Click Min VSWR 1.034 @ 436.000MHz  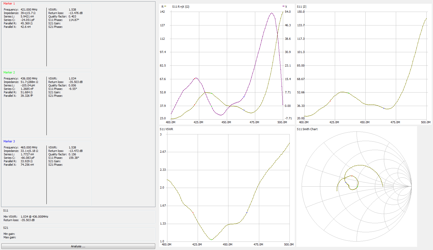point(34,217)
